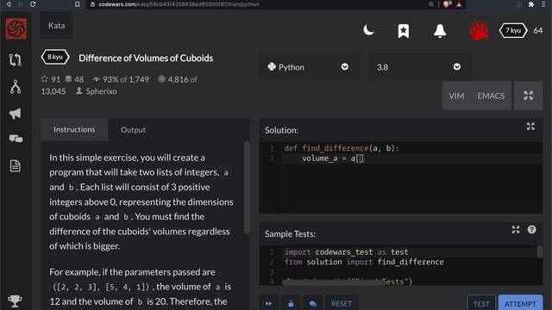552x310 pixels.
Task: Click the collections count 48
Action: [74, 79]
